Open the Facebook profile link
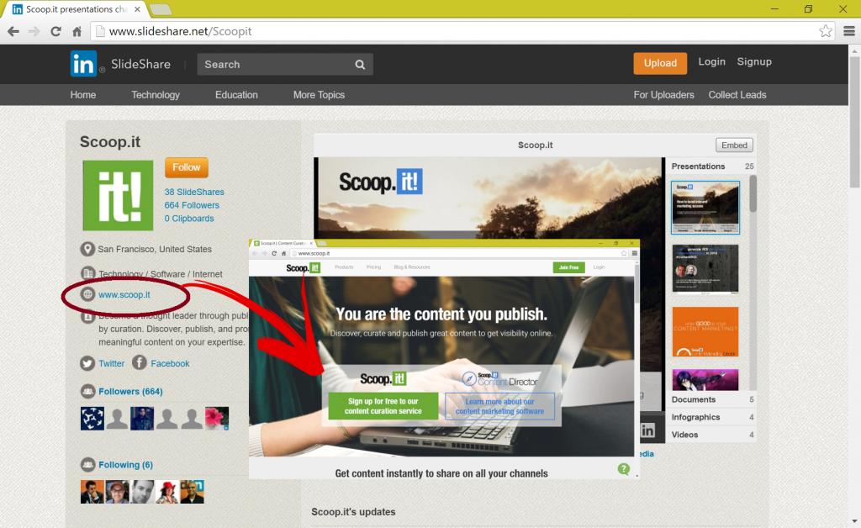 click(170, 363)
